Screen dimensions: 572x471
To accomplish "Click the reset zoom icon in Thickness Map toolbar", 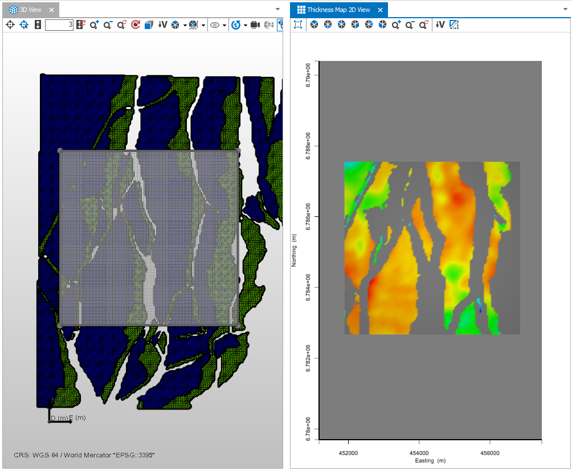I will (423, 24).
